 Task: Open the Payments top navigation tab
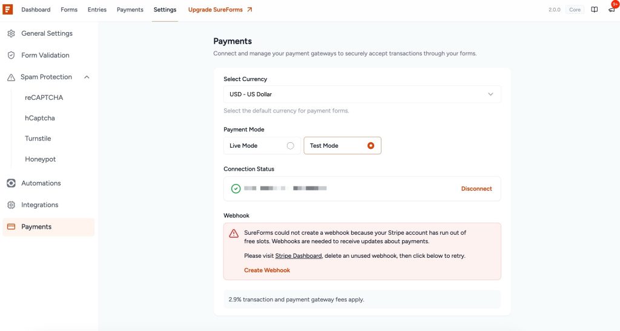[x=130, y=10]
